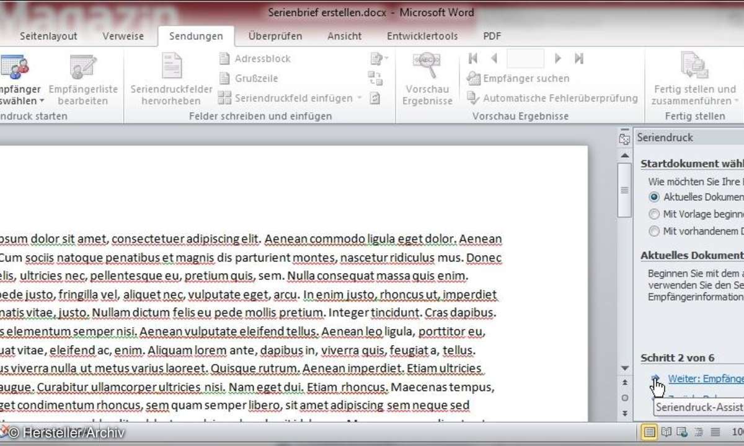Click the update labels icon

pos(375,98)
